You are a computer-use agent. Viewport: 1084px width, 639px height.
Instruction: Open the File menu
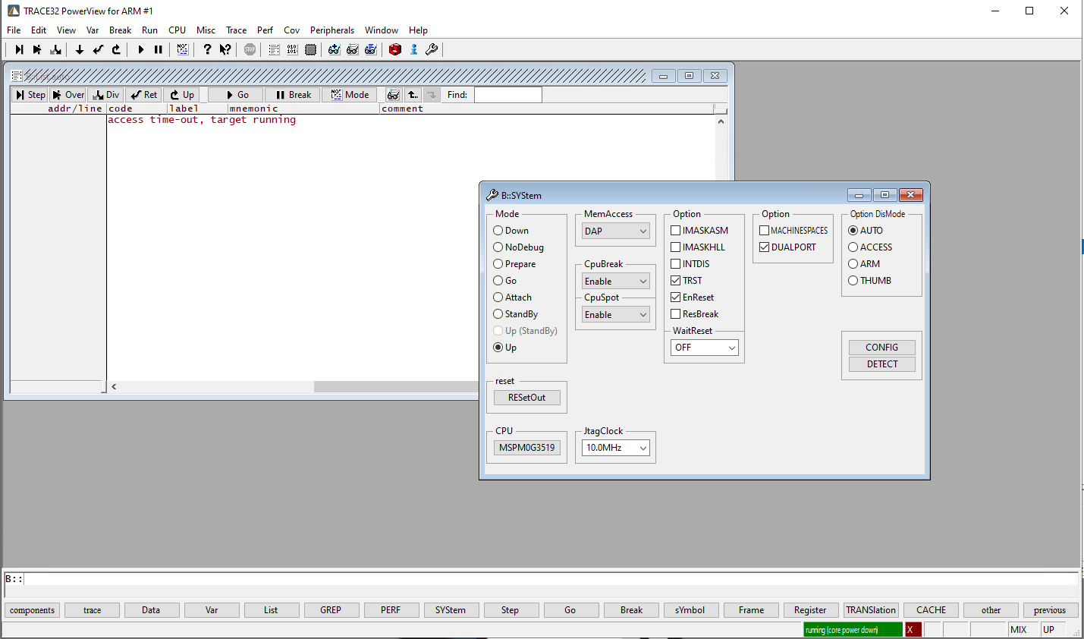click(14, 30)
